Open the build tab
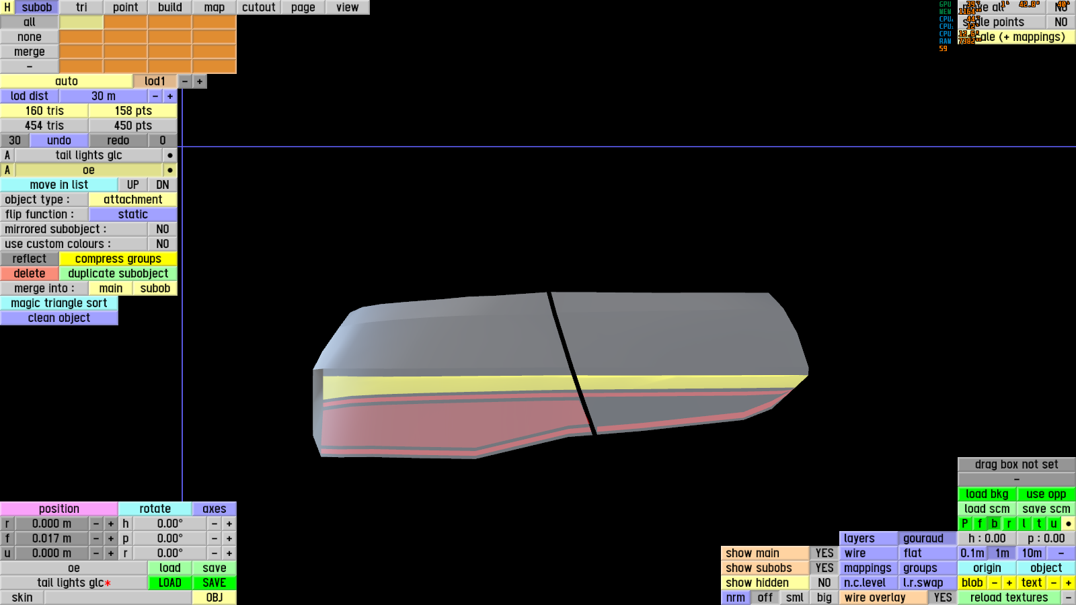The height and width of the screenshot is (605, 1076). 170,7
